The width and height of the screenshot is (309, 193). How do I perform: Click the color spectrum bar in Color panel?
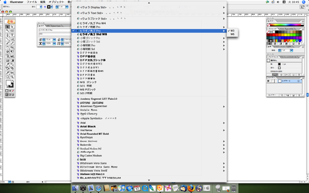pyautogui.click(x=285, y=25)
